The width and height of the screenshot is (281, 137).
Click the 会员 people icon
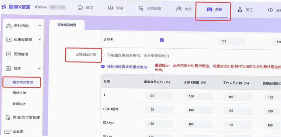[179, 8]
